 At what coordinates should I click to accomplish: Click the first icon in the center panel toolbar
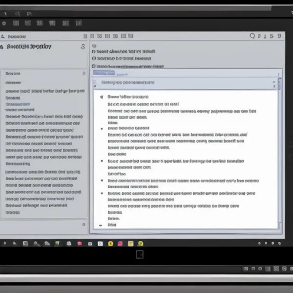coord(85,36)
